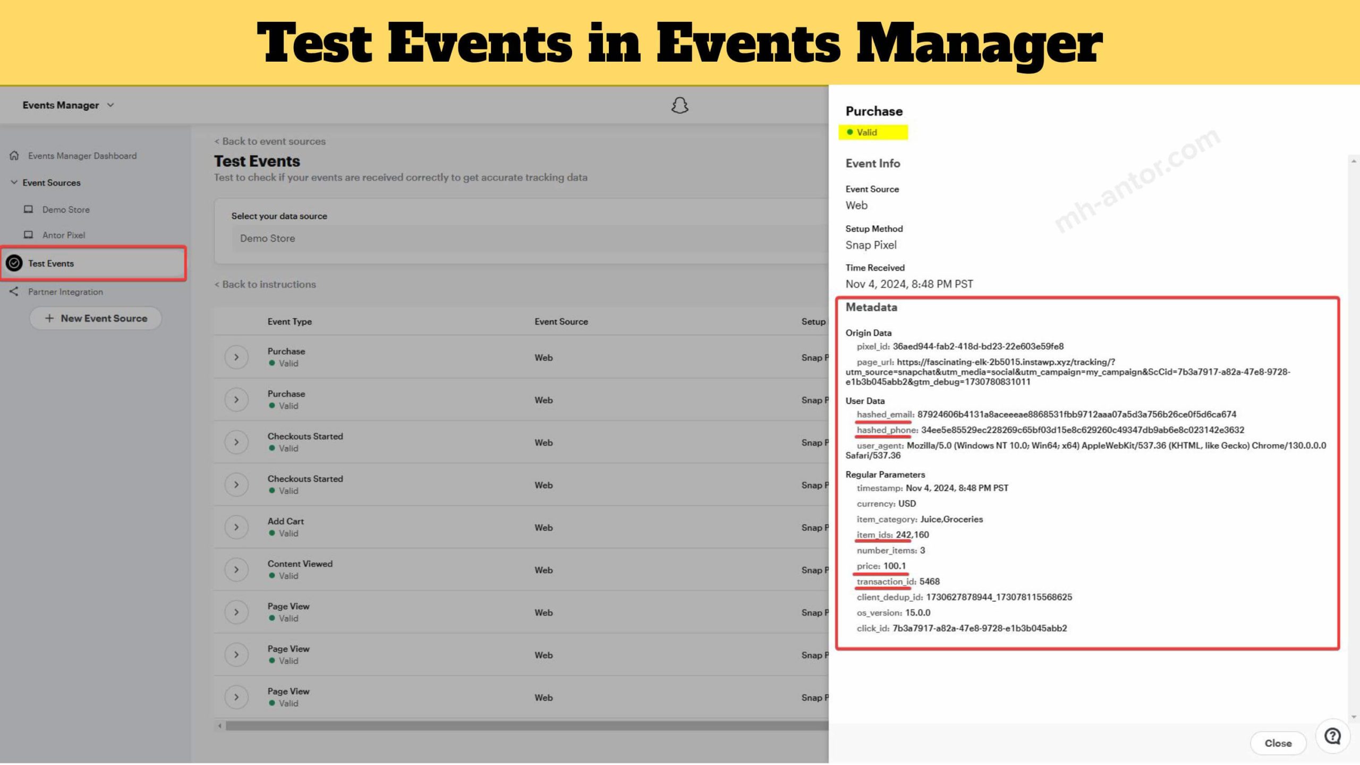Click the horizontal scrollbar under the events table

(526, 726)
